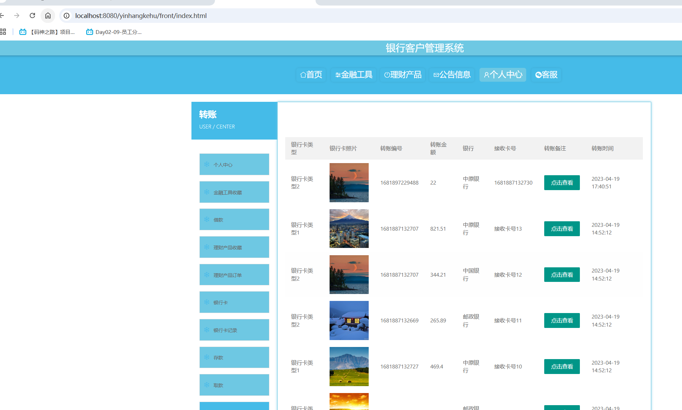Select 借款 in the sidebar
This screenshot has height=410, width=682.
(234, 219)
